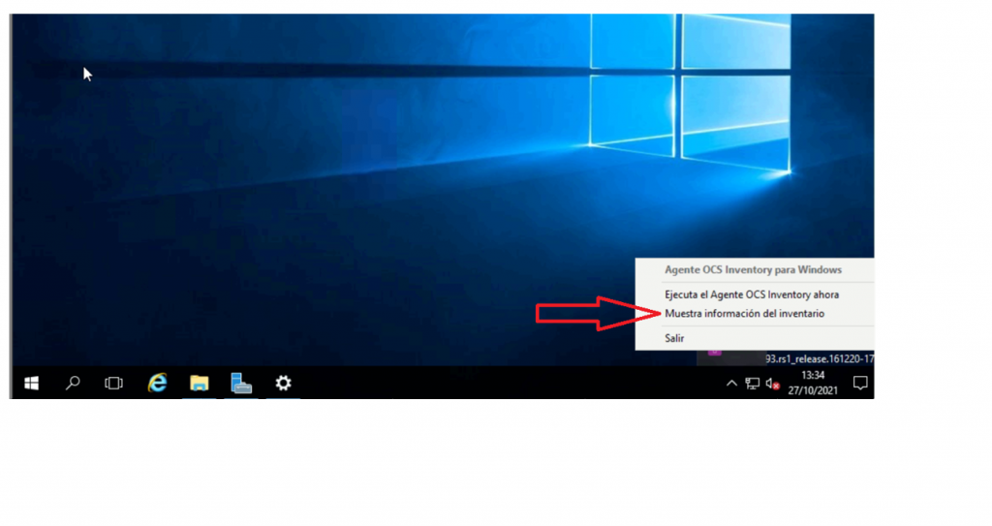992x526 pixels.
Task: Open the Settings gear on the taskbar
Action: coord(283,383)
